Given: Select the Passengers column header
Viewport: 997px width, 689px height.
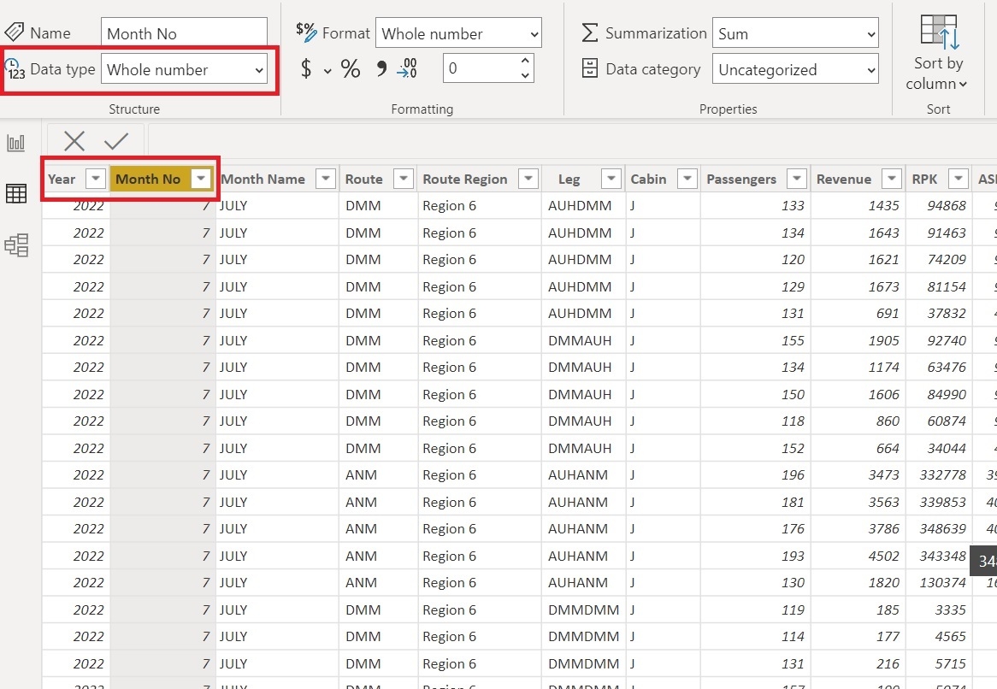Looking at the screenshot, I should pyautogui.click(x=741, y=180).
